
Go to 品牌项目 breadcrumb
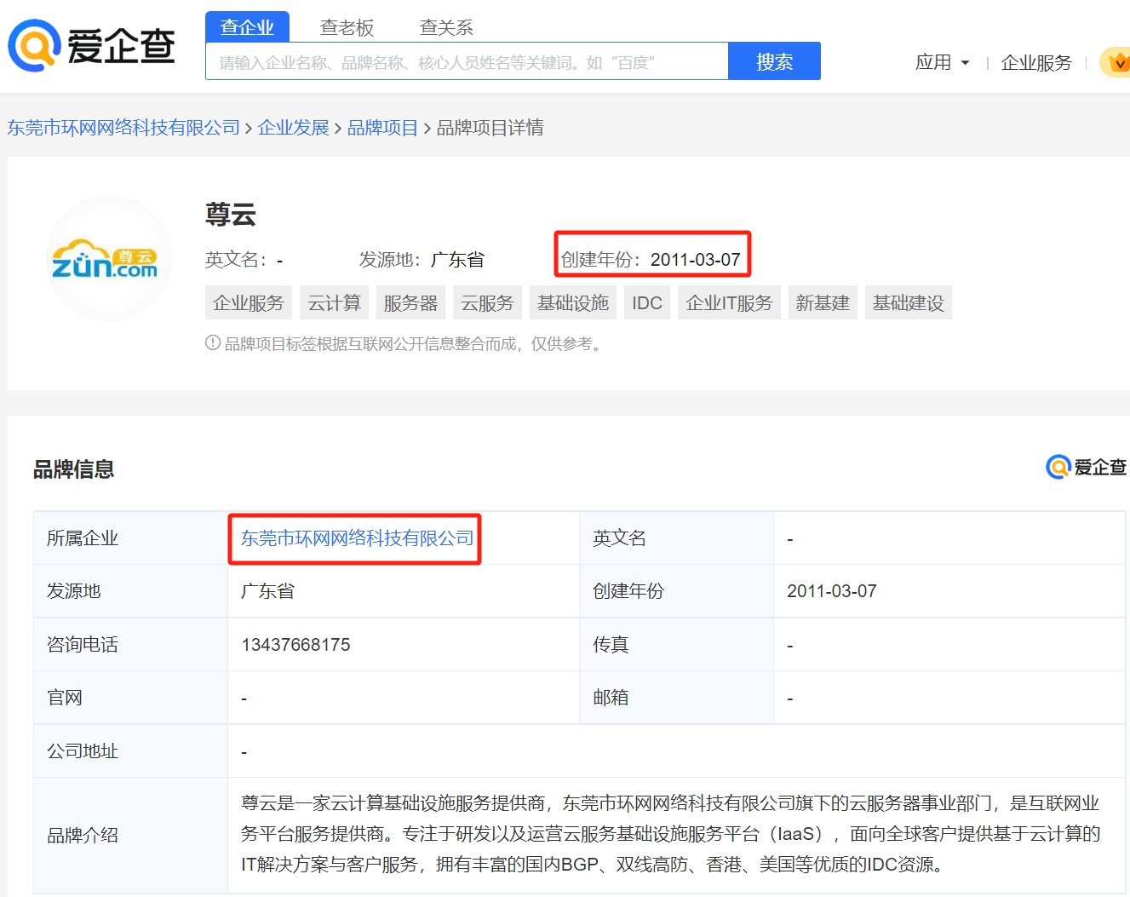382,127
